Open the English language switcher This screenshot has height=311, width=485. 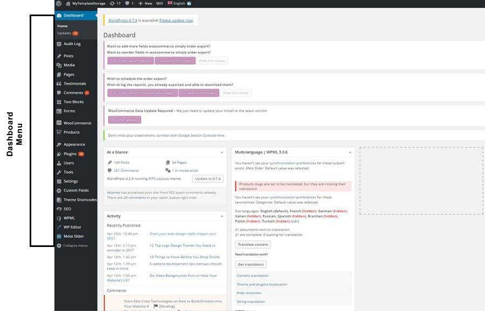176,3
